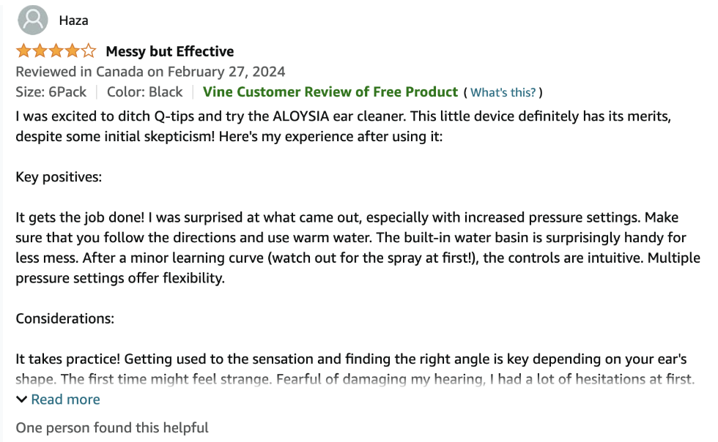Screen dimensions: 718x442
Task: Open the Messy but Effective review title
Action: [x=170, y=51]
